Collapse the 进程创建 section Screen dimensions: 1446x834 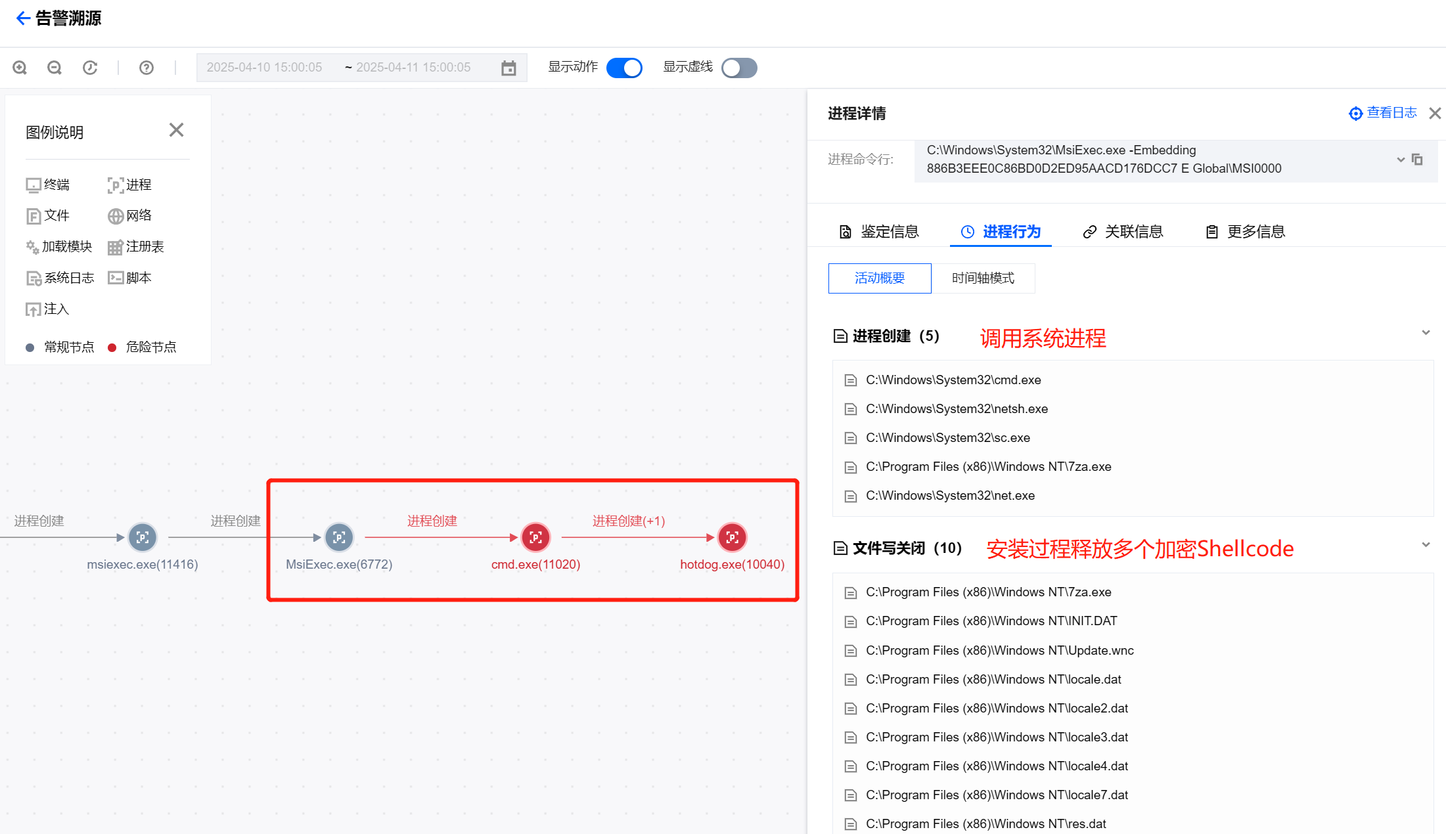(x=1426, y=333)
